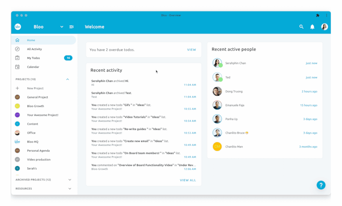The image size is (342, 206).
Task: Click VIEW for overdue todos
Action: (192, 50)
